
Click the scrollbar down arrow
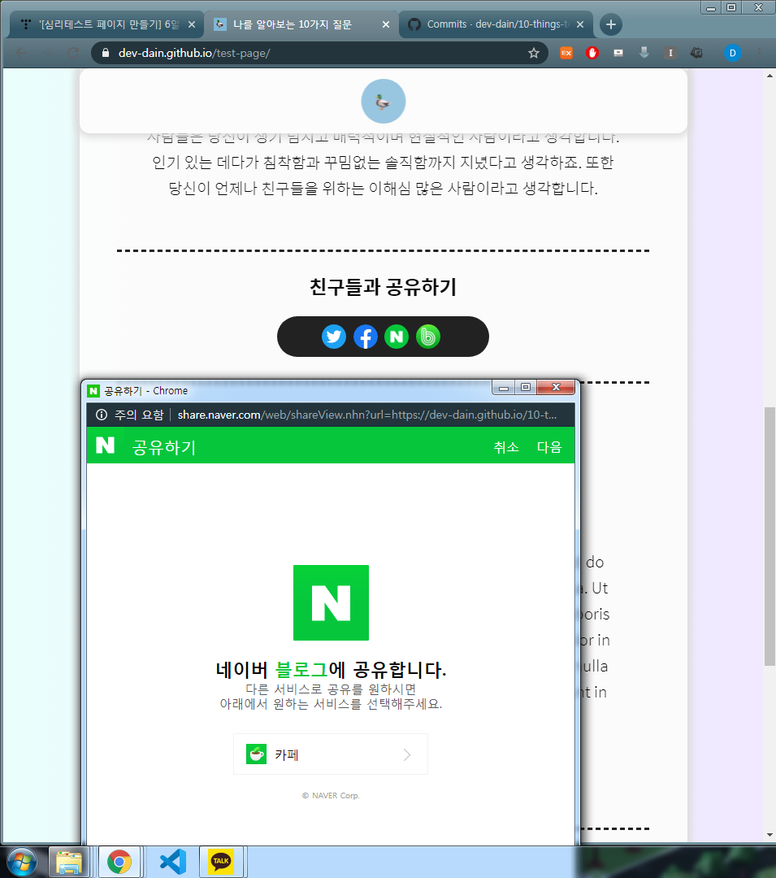click(769, 835)
